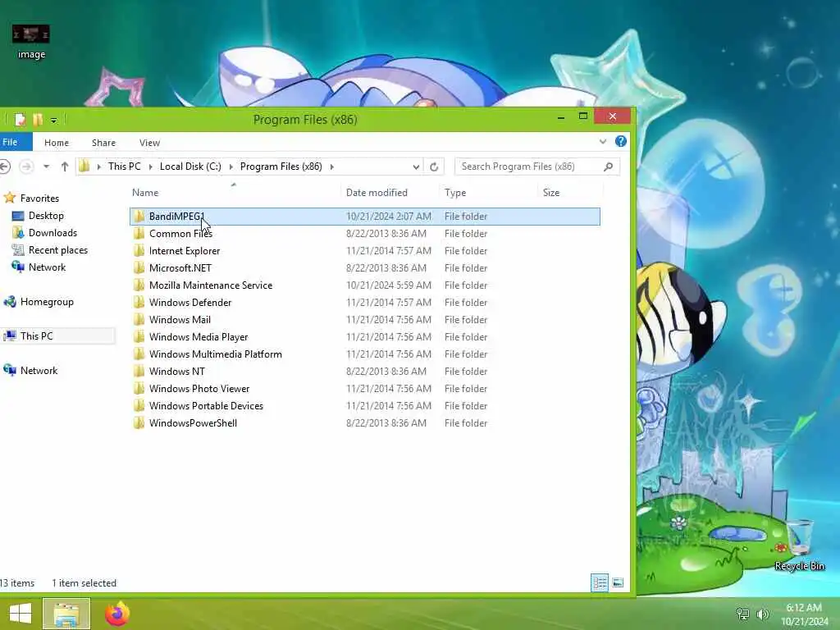Click the search magnifier icon
The height and width of the screenshot is (630, 840).
click(x=608, y=167)
